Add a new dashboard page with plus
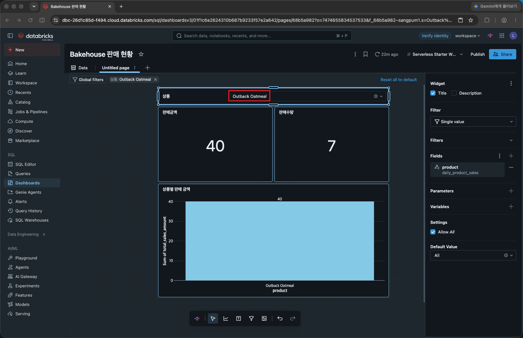 [x=148, y=68]
